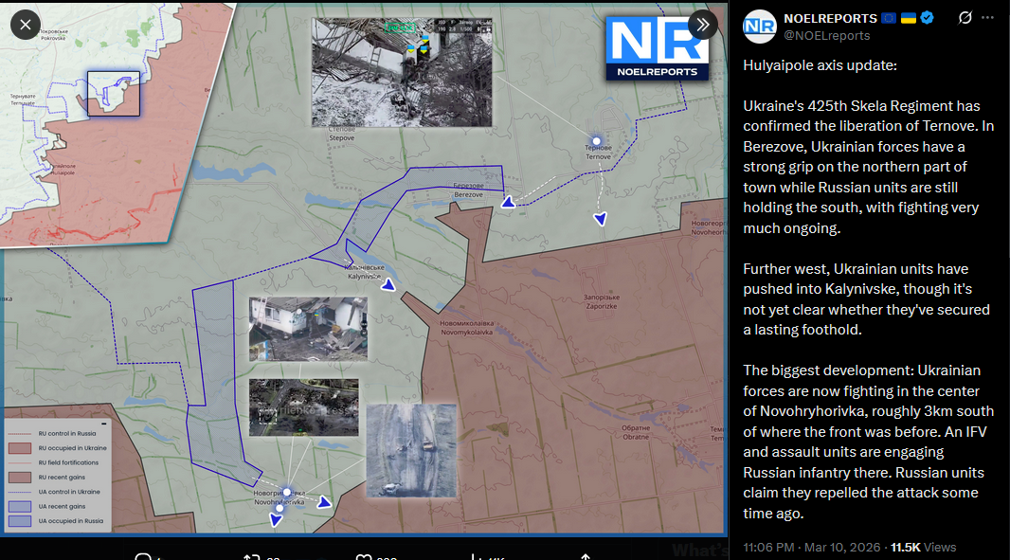The width and height of the screenshot is (1010, 560).
Task: Click the Grok slash icon
Action: click(x=965, y=18)
